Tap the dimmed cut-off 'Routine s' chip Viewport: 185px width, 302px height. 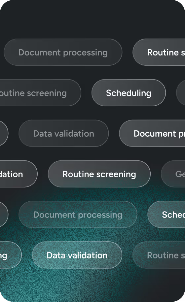[x=159, y=255]
